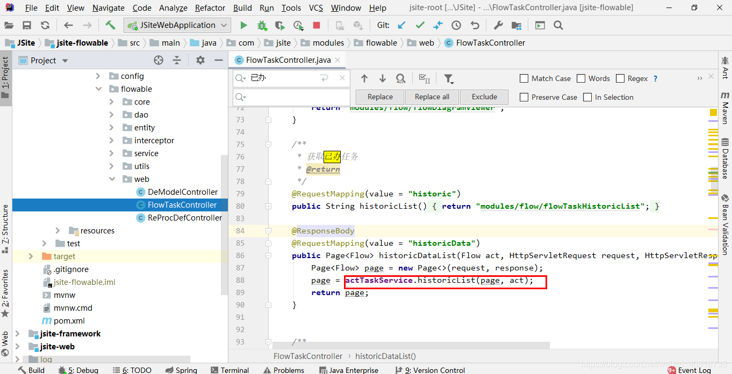Click the Build project hammer icon
Screen dimensions: 732x374
110,25
